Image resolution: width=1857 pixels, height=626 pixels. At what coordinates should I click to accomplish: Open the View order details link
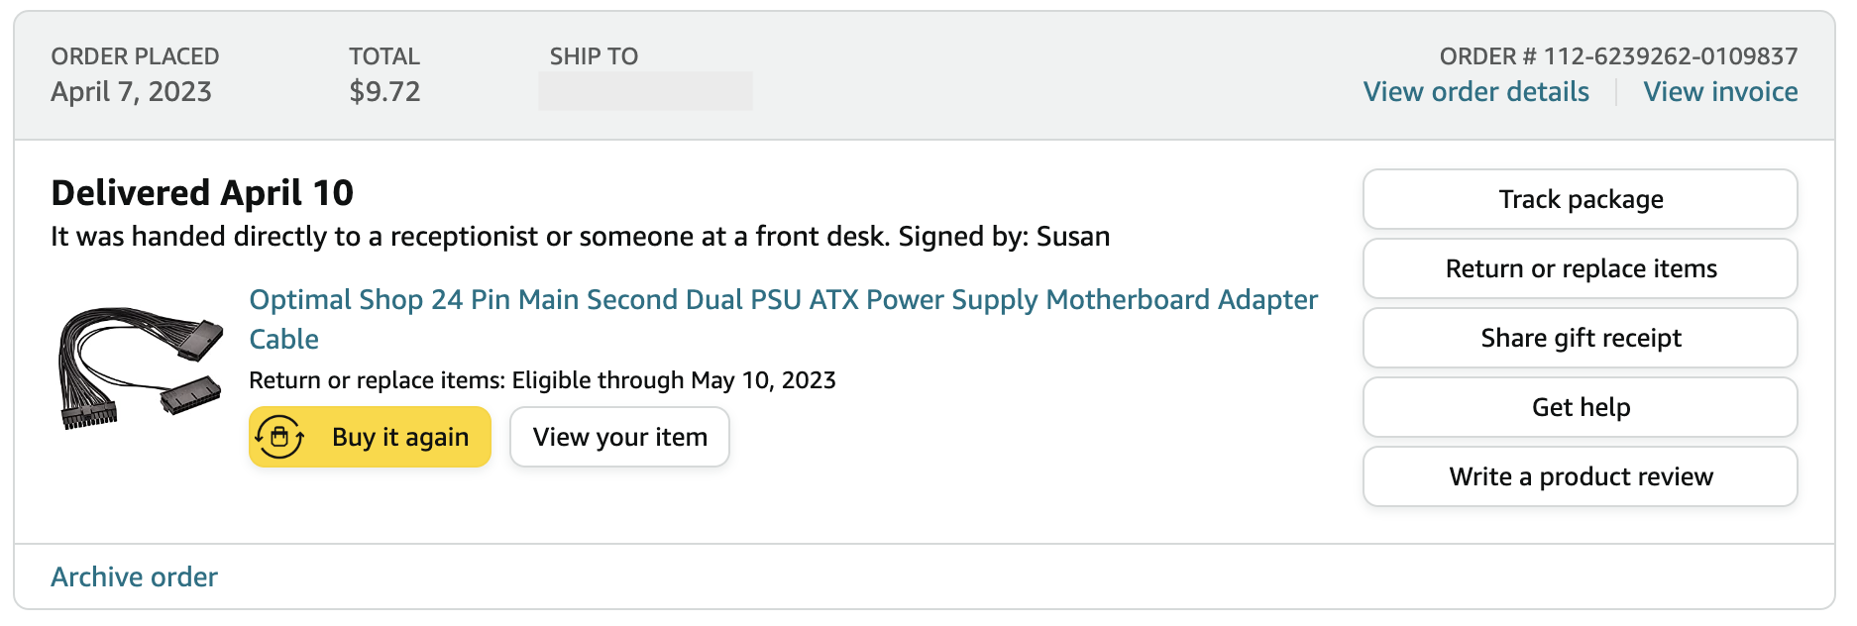pos(1475,92)
